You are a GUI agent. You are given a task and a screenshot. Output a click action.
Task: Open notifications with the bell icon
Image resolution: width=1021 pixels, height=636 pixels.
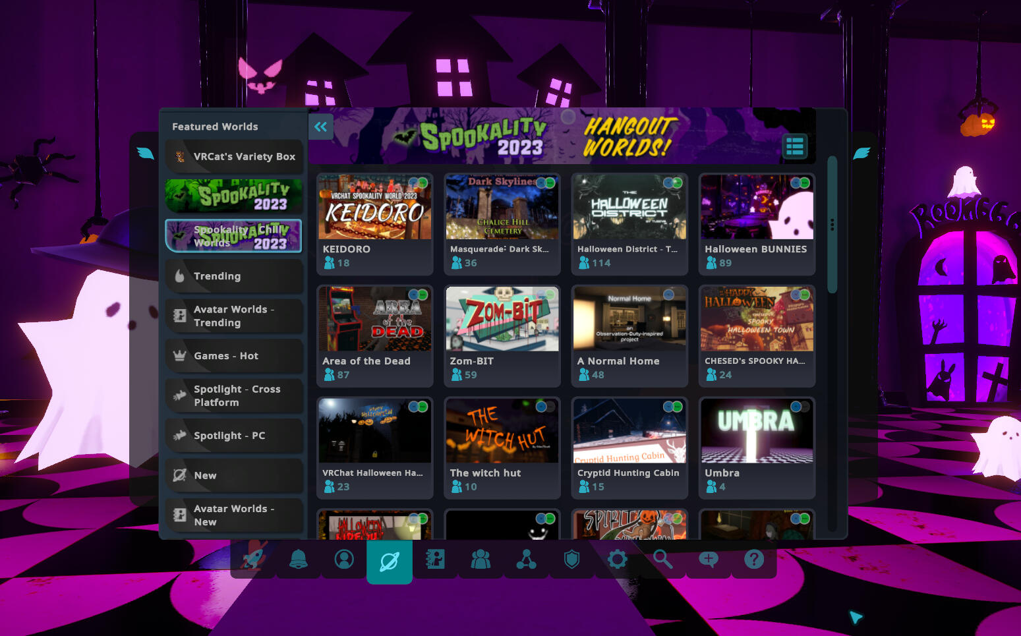(299, 560)
